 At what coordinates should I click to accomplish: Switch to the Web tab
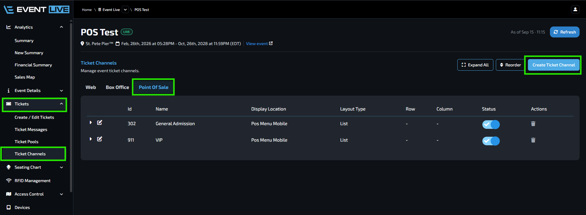[91, 87]
